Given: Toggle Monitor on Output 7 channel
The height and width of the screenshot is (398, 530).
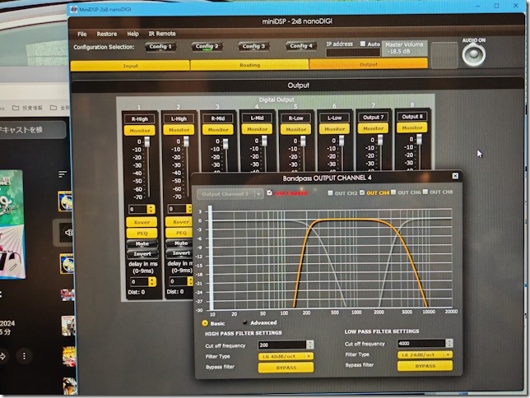Looking at the screenshot, I should 373,128.
